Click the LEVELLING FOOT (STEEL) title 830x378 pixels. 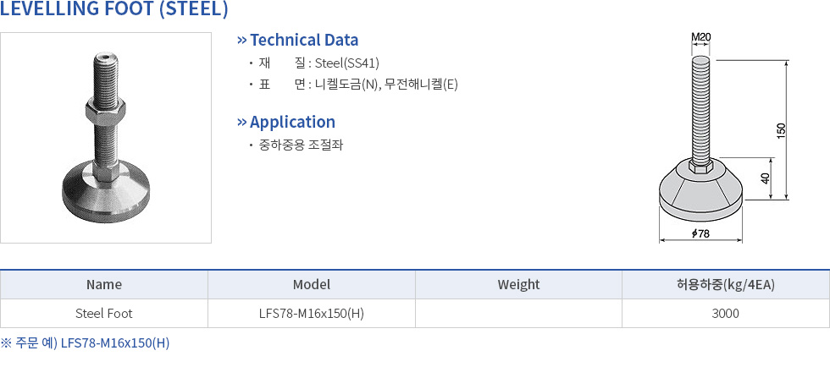pos(114,10)
